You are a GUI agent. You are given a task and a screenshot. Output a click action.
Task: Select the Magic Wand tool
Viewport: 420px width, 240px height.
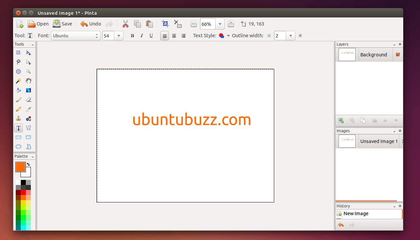(x=18, y=81)
